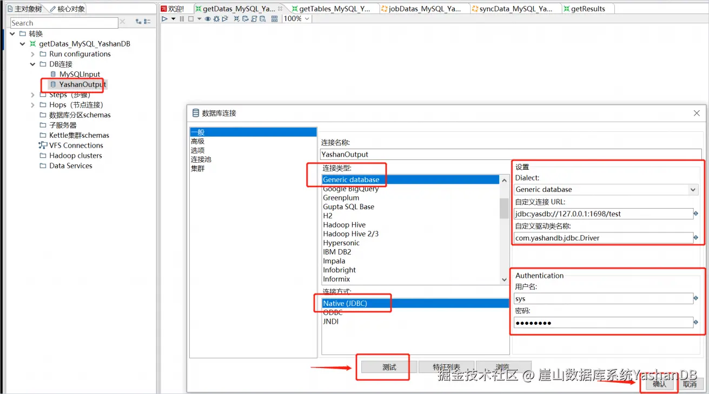Explore the database from the toolbar
Image resolution: width=709 pixels, height=394 pixels.
click(262, 19)
